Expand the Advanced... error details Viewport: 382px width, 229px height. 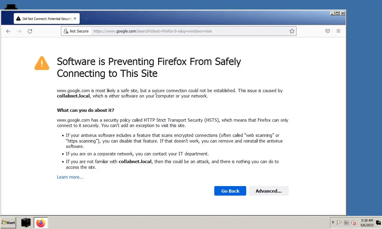click(268, 191)
